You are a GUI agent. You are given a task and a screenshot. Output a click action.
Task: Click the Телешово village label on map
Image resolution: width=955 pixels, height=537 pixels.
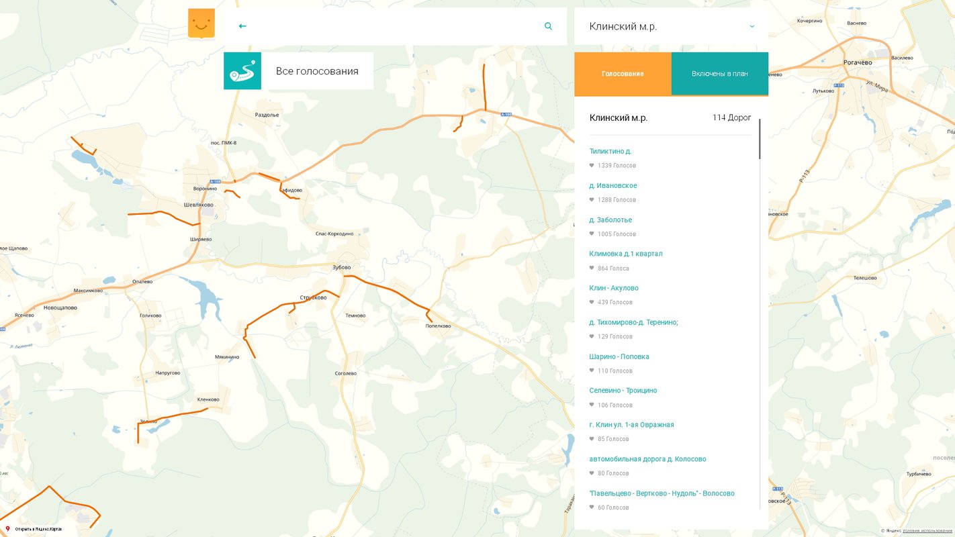[x=865, y=278]
